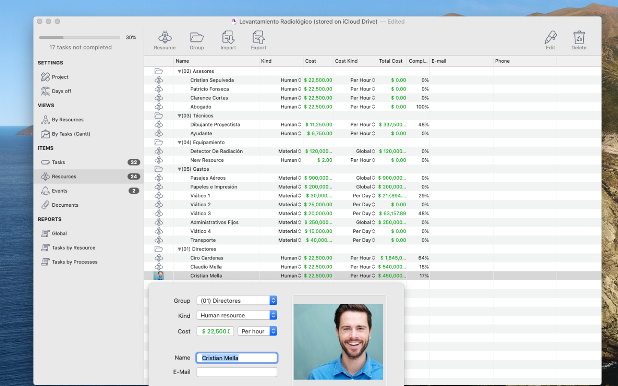Click the Delete trash icon
This screenshot has width=618, height=386.
pyautogui.click(x=579, y=38)
